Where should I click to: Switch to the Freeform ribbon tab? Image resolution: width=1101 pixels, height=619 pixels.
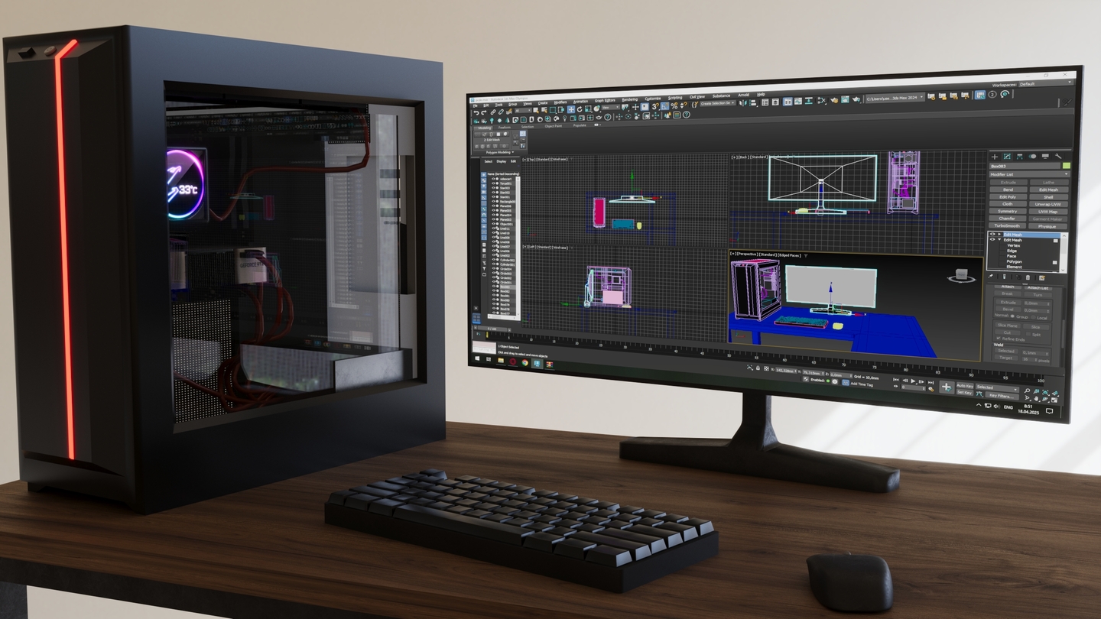tap(505, 128)
